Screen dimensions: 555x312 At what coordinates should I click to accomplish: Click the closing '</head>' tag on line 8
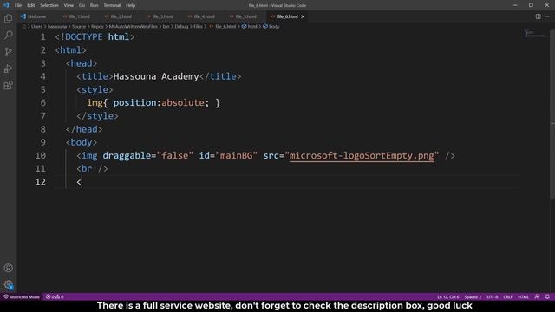coord(84,129)
